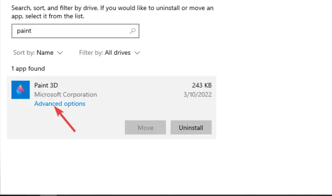Open the Filter by: All drives dropdown

click(110, 53)
